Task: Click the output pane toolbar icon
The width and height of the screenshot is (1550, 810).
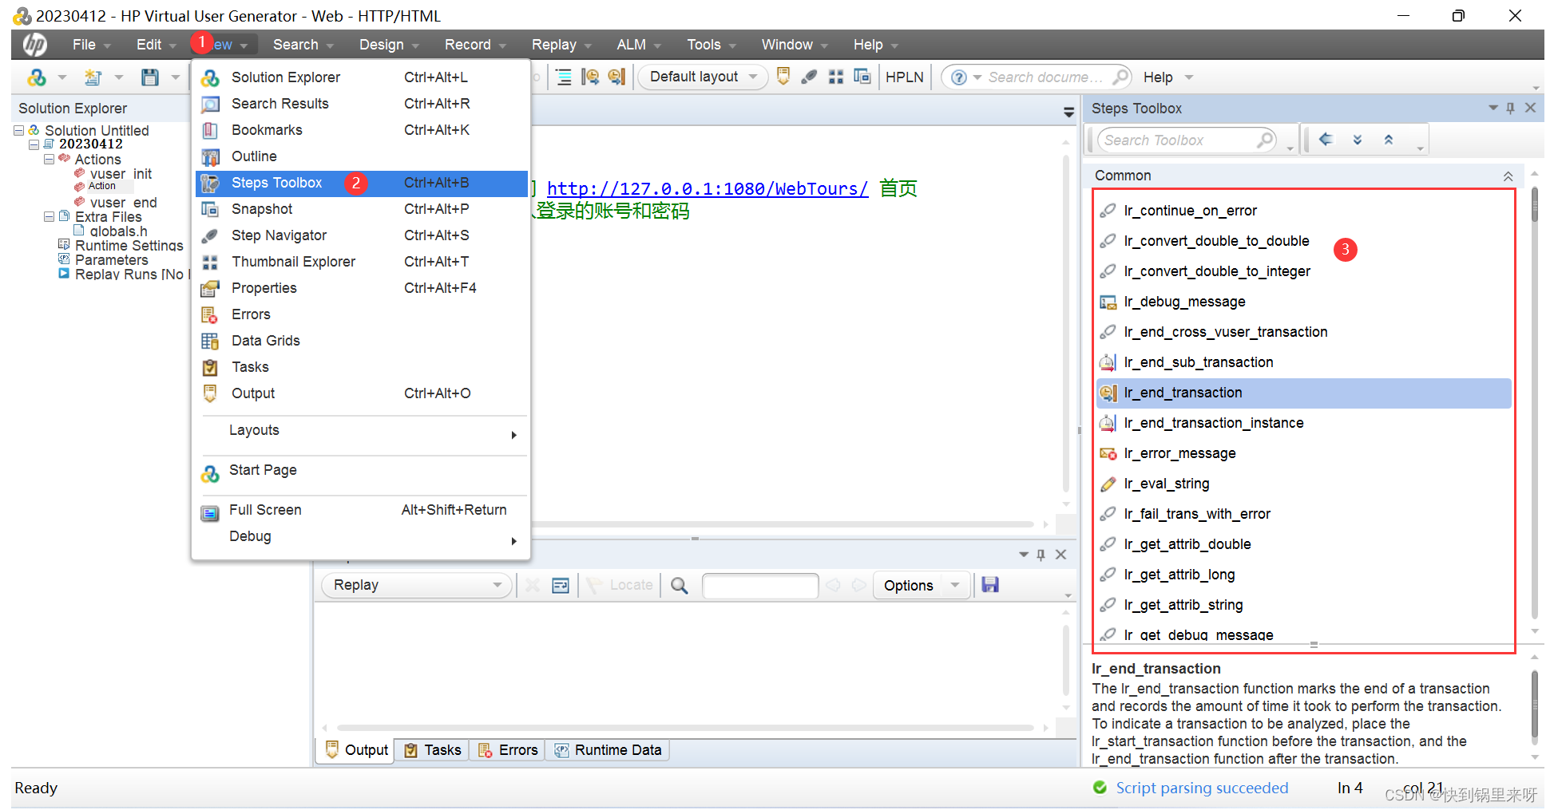Action: pos(783,77)
